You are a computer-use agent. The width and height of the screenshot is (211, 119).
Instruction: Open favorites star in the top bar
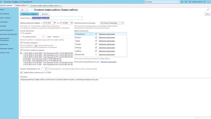coord(190,2)
